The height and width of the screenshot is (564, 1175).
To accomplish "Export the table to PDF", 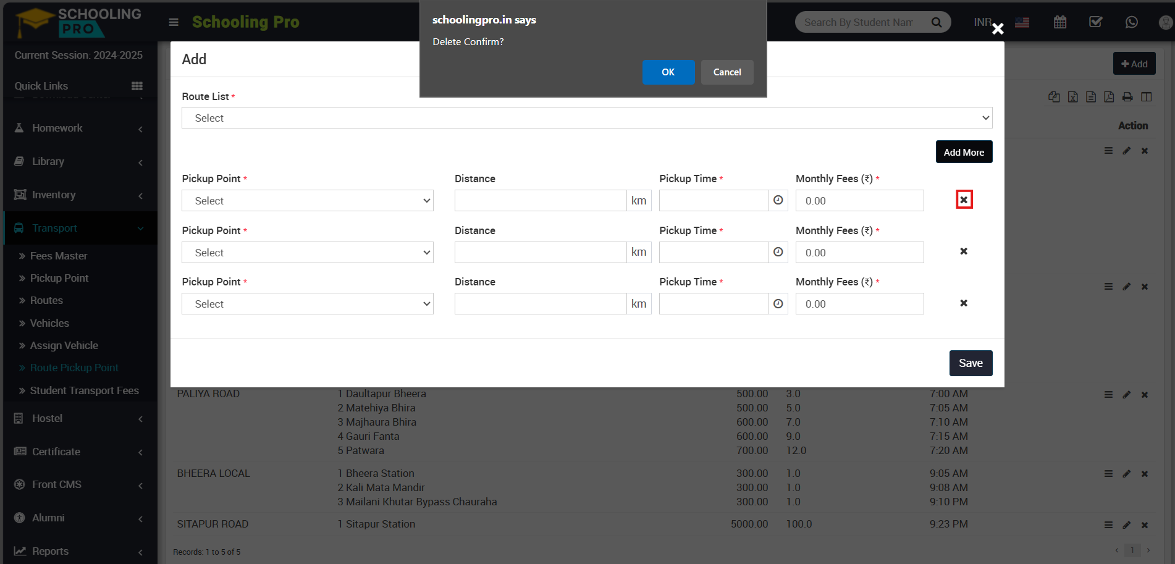I will point(1110,97).
